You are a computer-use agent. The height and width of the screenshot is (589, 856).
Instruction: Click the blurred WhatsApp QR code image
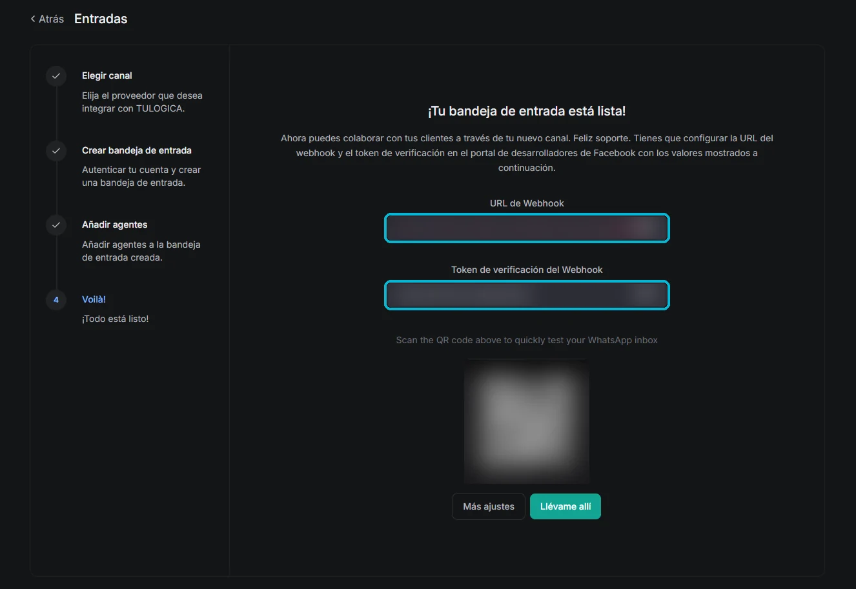(527, 421)
